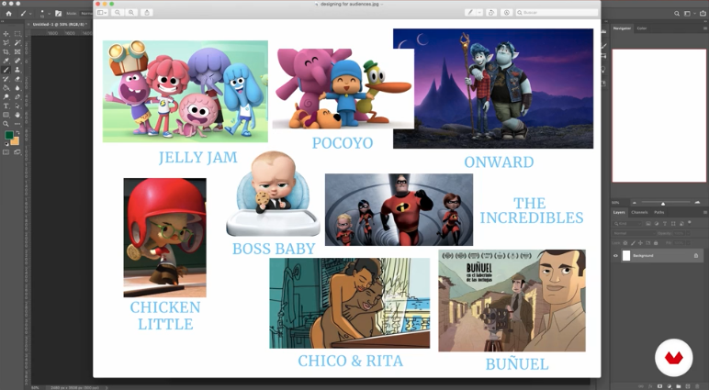Select the Type tool
This screenshot has width=709, height=390.
tap(6, 106)
